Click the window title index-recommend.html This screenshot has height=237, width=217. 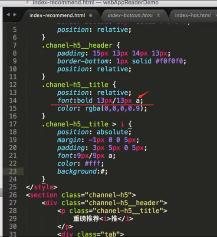click(63, 3)
